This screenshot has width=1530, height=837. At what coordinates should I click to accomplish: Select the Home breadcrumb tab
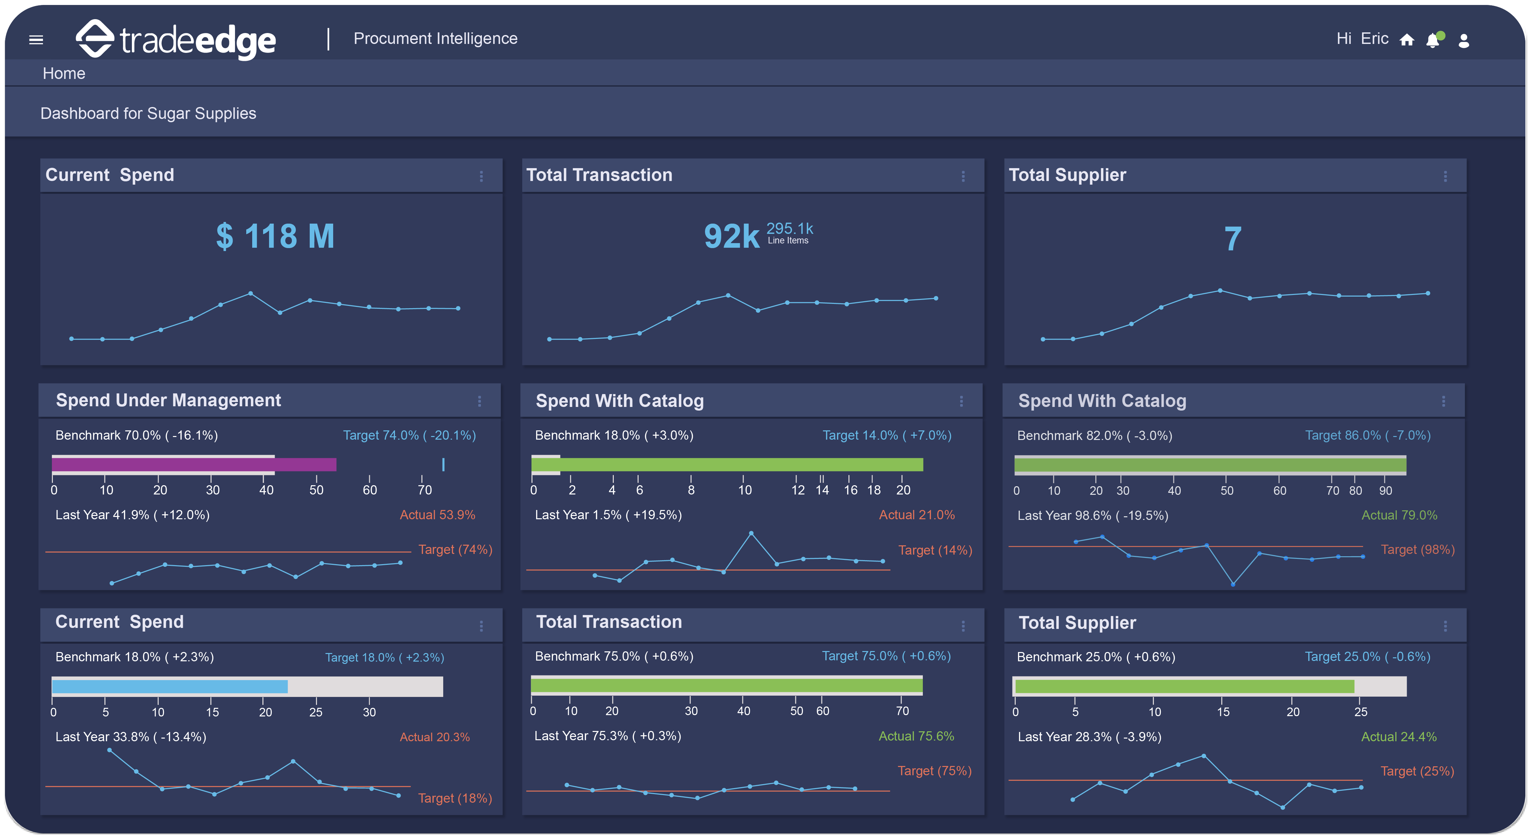pos(63,74)
